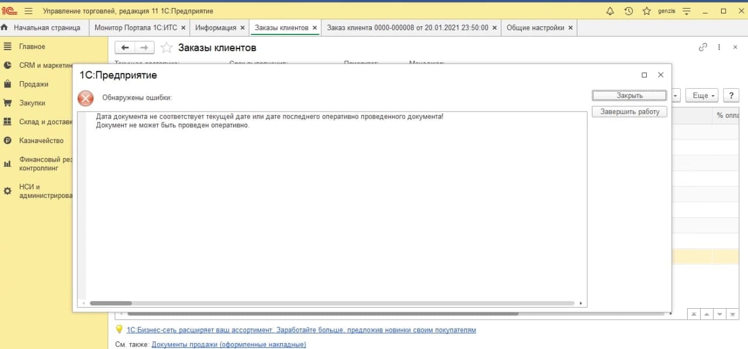Open the 1C main menu hamburger icon
The width and height of the screenshot is (748, 349).
[28, 11]
